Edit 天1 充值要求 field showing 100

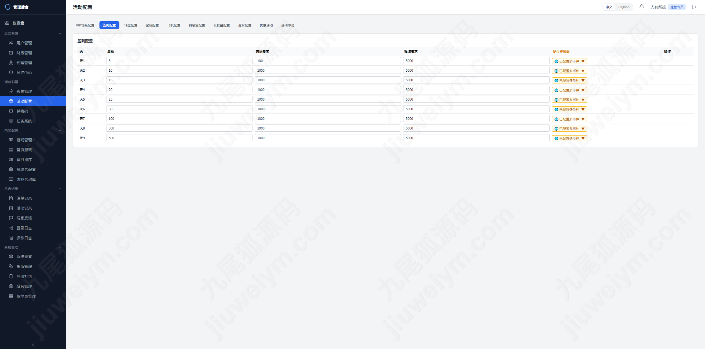point(328,61)
